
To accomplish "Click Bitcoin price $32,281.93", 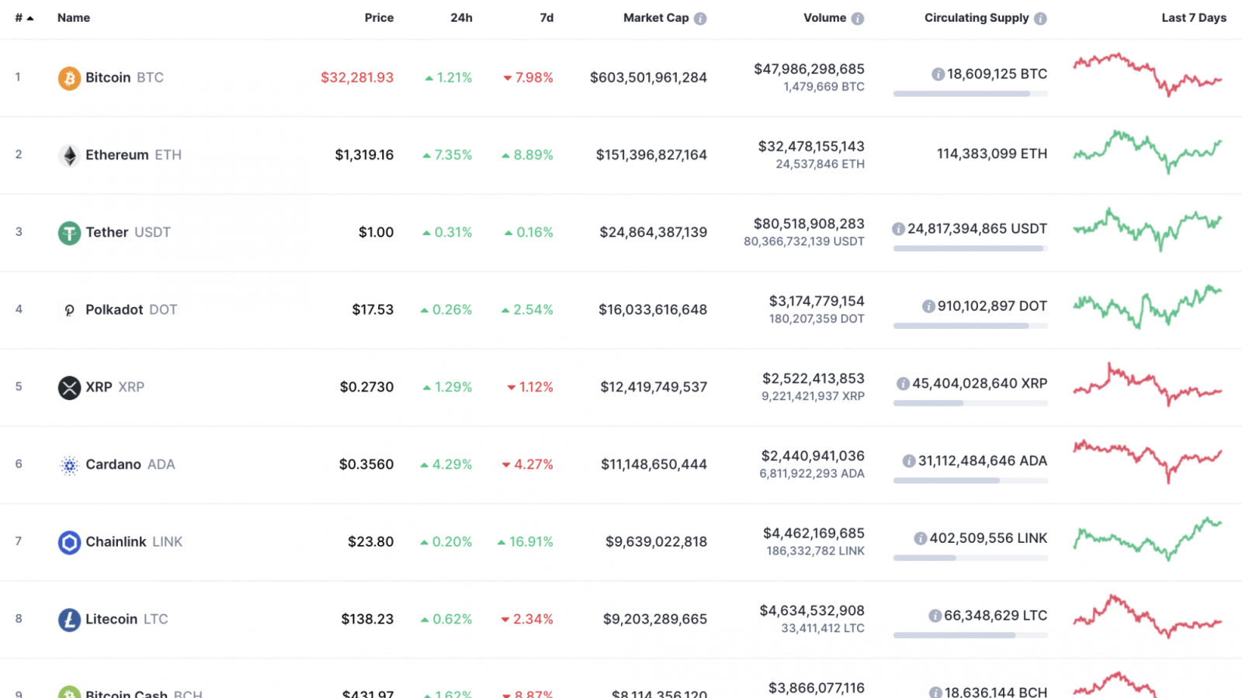I will pyautogui.click(x=357, y=78).
